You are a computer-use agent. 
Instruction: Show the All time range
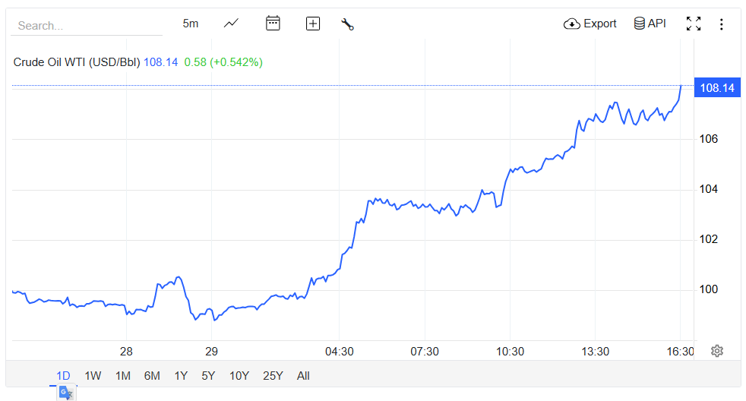(303, 376)
